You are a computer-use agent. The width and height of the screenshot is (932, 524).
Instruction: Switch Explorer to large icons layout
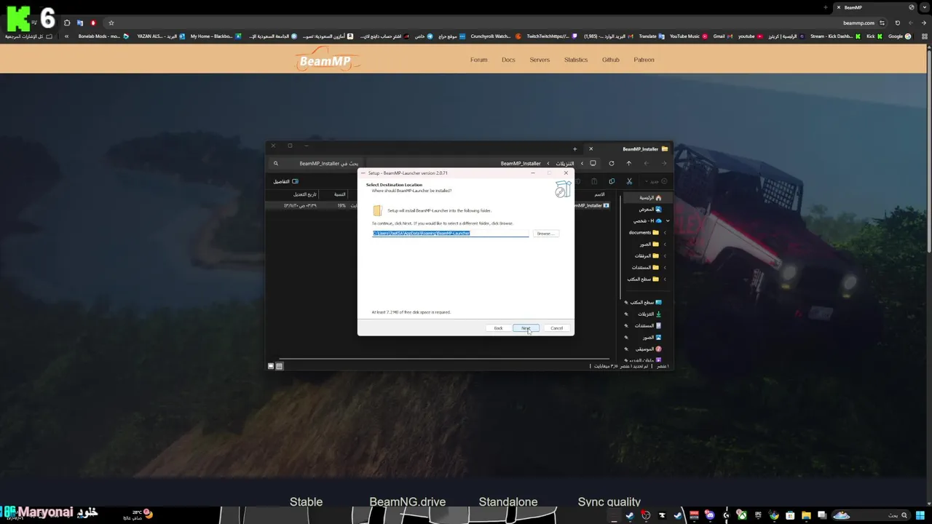tap(271, 366)
